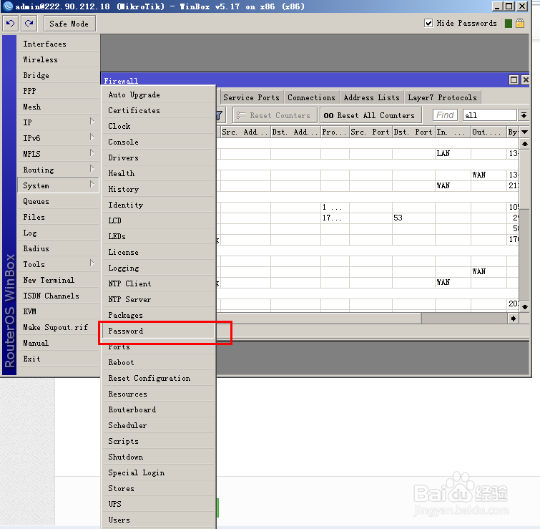Open the column selector dropdown arrow

coord(524,132)
